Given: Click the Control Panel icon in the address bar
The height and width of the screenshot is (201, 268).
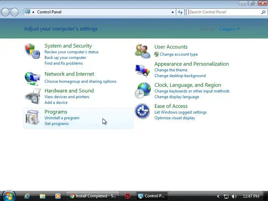Looking at the screenshot, I should [27, 12].
